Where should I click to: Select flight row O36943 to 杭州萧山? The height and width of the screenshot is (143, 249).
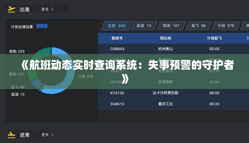pos(166,49)
